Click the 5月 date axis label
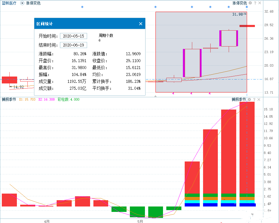This screenshot has height=223, width=279. (140, 221)
